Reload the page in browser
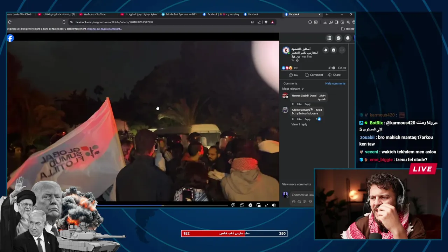448x252 pixels. point(10,22)
